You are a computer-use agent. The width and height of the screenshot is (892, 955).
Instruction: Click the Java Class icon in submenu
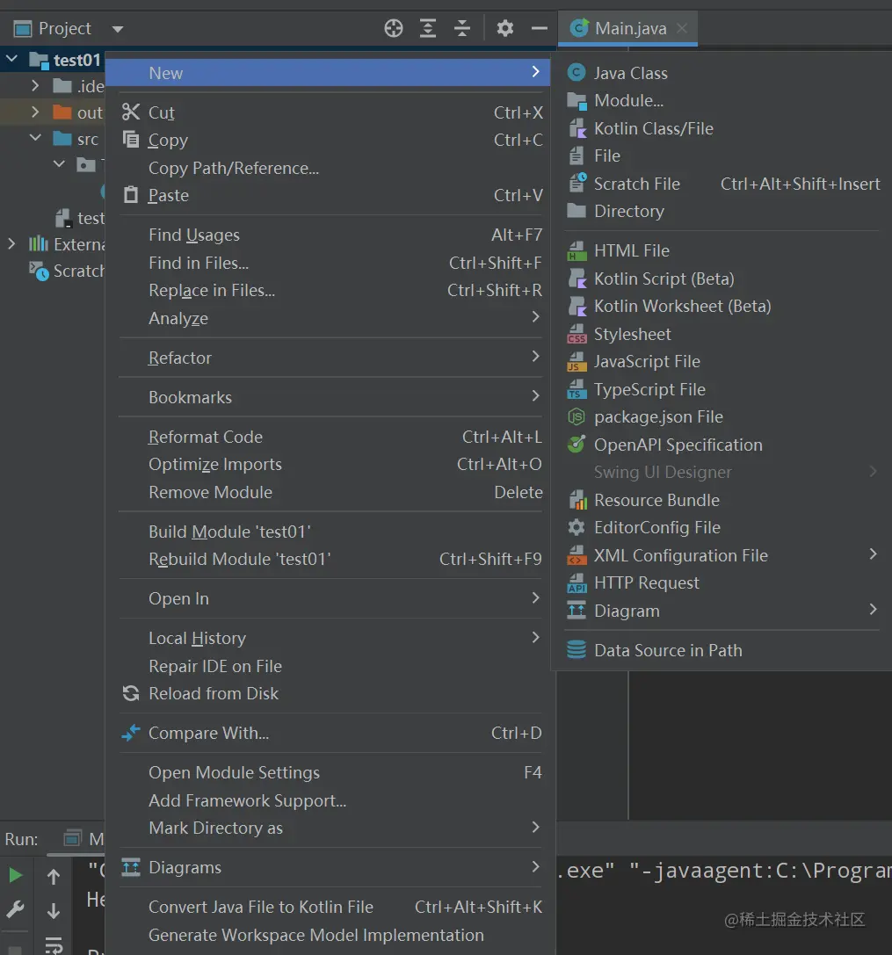577,73
